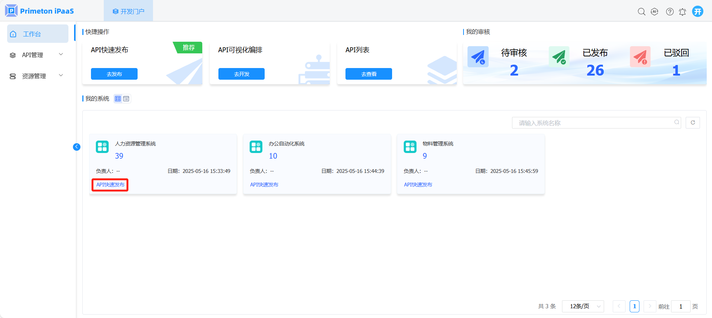Click the refresh icon beside system search

point(692,123)
